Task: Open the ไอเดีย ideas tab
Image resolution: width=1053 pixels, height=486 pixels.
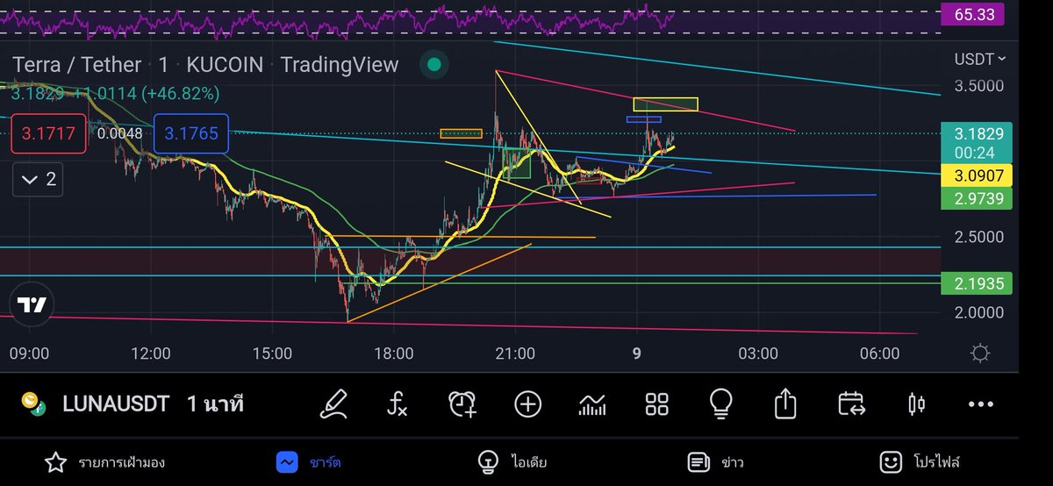Action: [512, 461]
